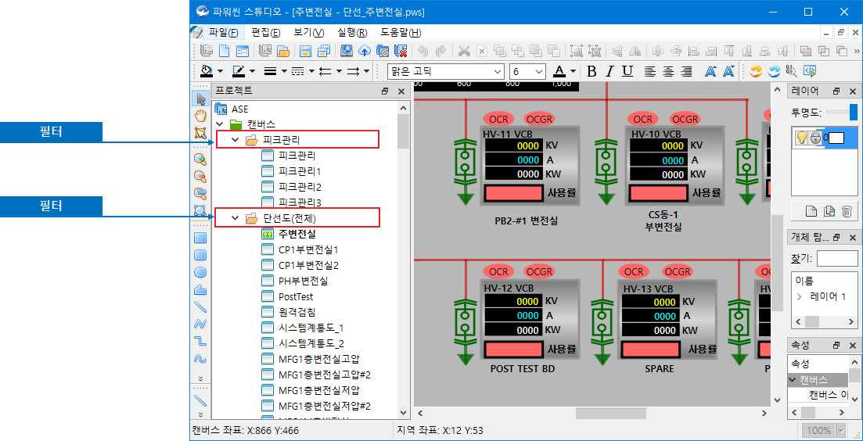Toggle underline text formatting
863x441 pixels.
tap(627, 71)
